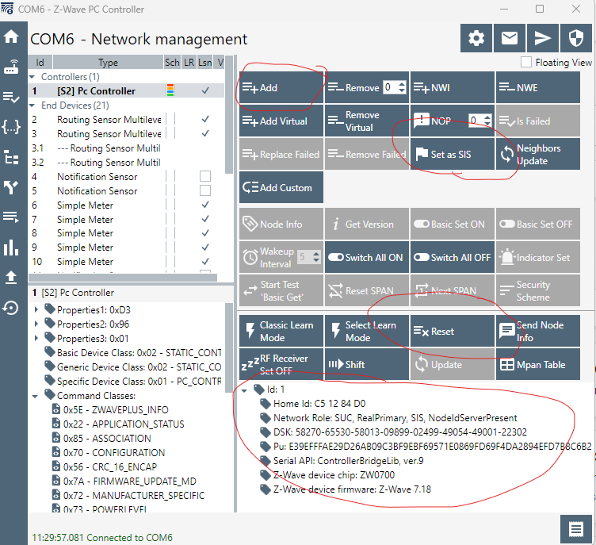Click the NOP count spinner arrows
This screenshot has height=545, width=596.
coord(487,121)
